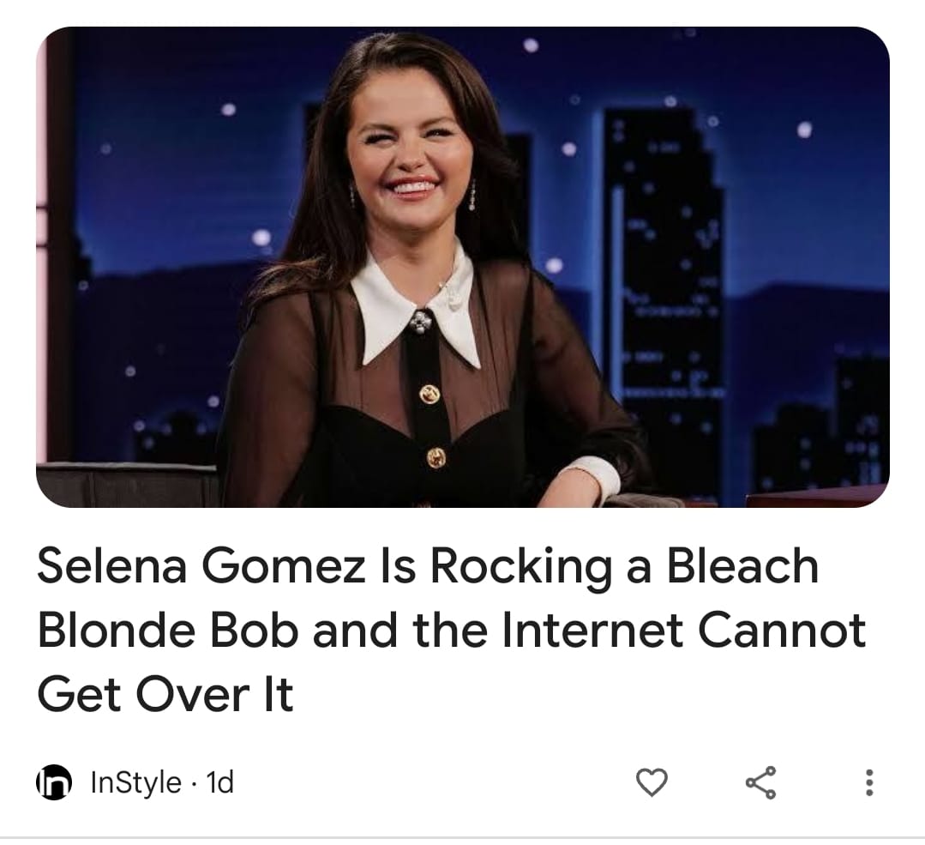
Task: Expand the vertical ellipsis overflow menu
Action: click(869, 782)
